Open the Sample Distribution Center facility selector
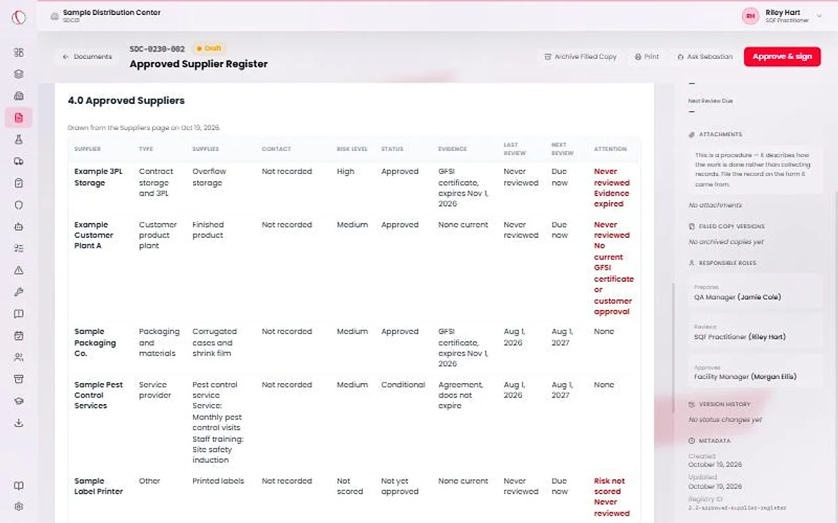Image resolution: width=838 pixels, height=523 pixels. 106,16
